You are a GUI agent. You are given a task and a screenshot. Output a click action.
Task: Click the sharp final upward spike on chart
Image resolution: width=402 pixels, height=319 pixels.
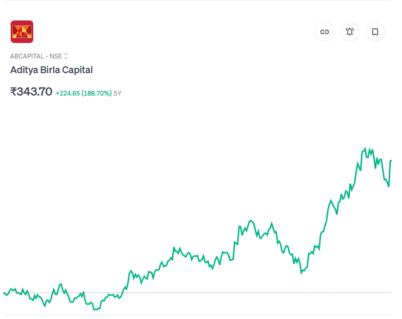(x=390, y=173)
